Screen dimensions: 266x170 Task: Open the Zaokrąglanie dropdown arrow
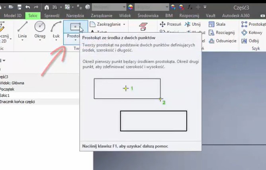pyautogui.click(x=124, y=24)
